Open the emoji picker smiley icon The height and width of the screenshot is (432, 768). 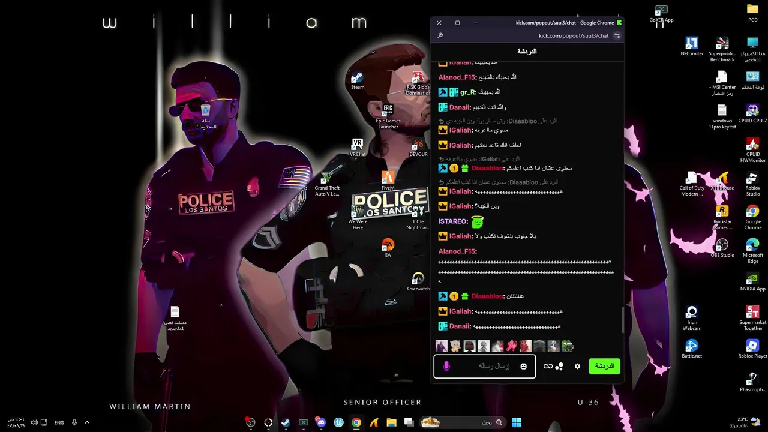pos(523,366)
